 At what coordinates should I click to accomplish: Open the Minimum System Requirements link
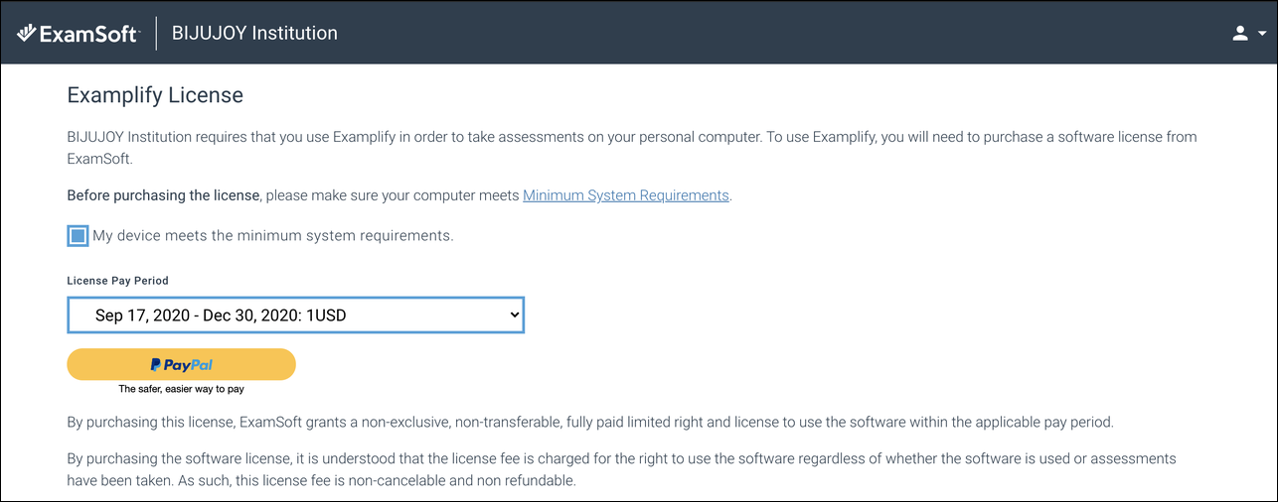626,195
